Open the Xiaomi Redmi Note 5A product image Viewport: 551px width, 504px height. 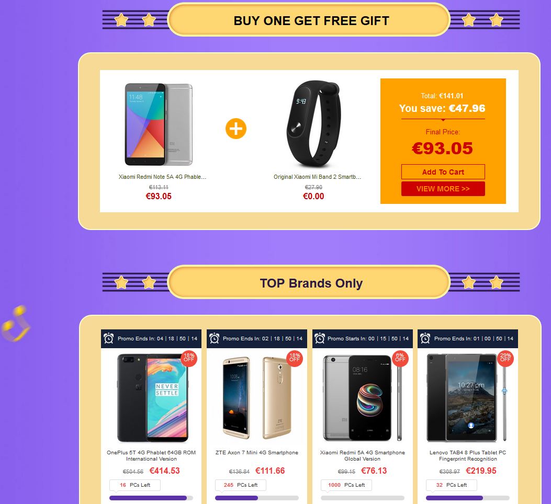[x=159, y=124]
